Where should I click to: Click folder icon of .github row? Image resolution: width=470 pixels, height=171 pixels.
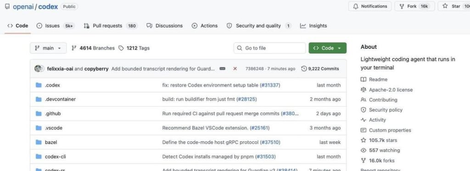point(39,113)
